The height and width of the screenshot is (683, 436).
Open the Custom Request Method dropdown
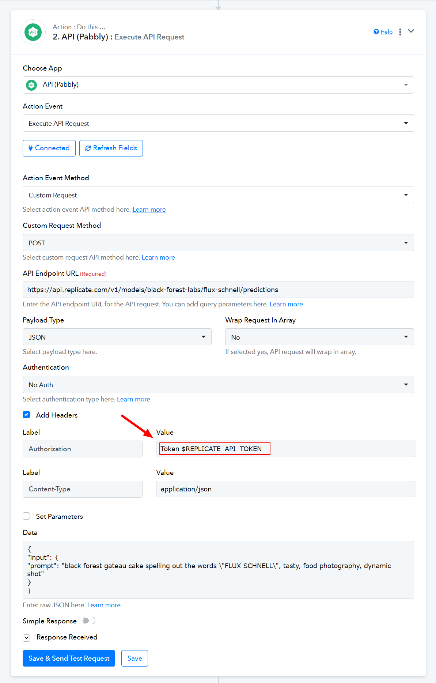pyautogui.click(x=218, y=243)
